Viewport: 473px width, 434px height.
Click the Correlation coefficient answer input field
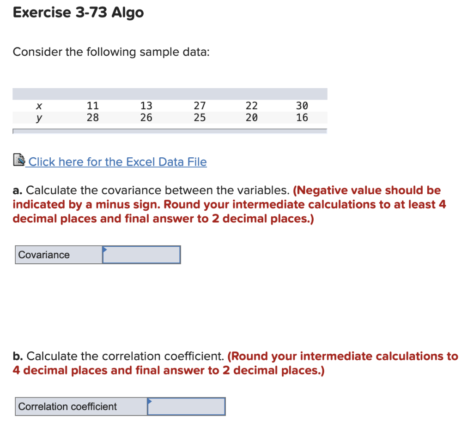pos(186,406)
